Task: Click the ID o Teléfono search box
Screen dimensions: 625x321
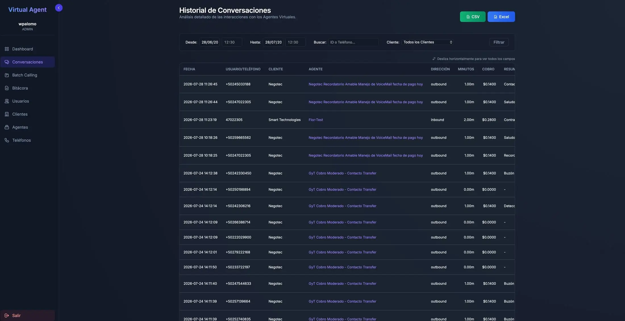Action: [x=353, y=42]
